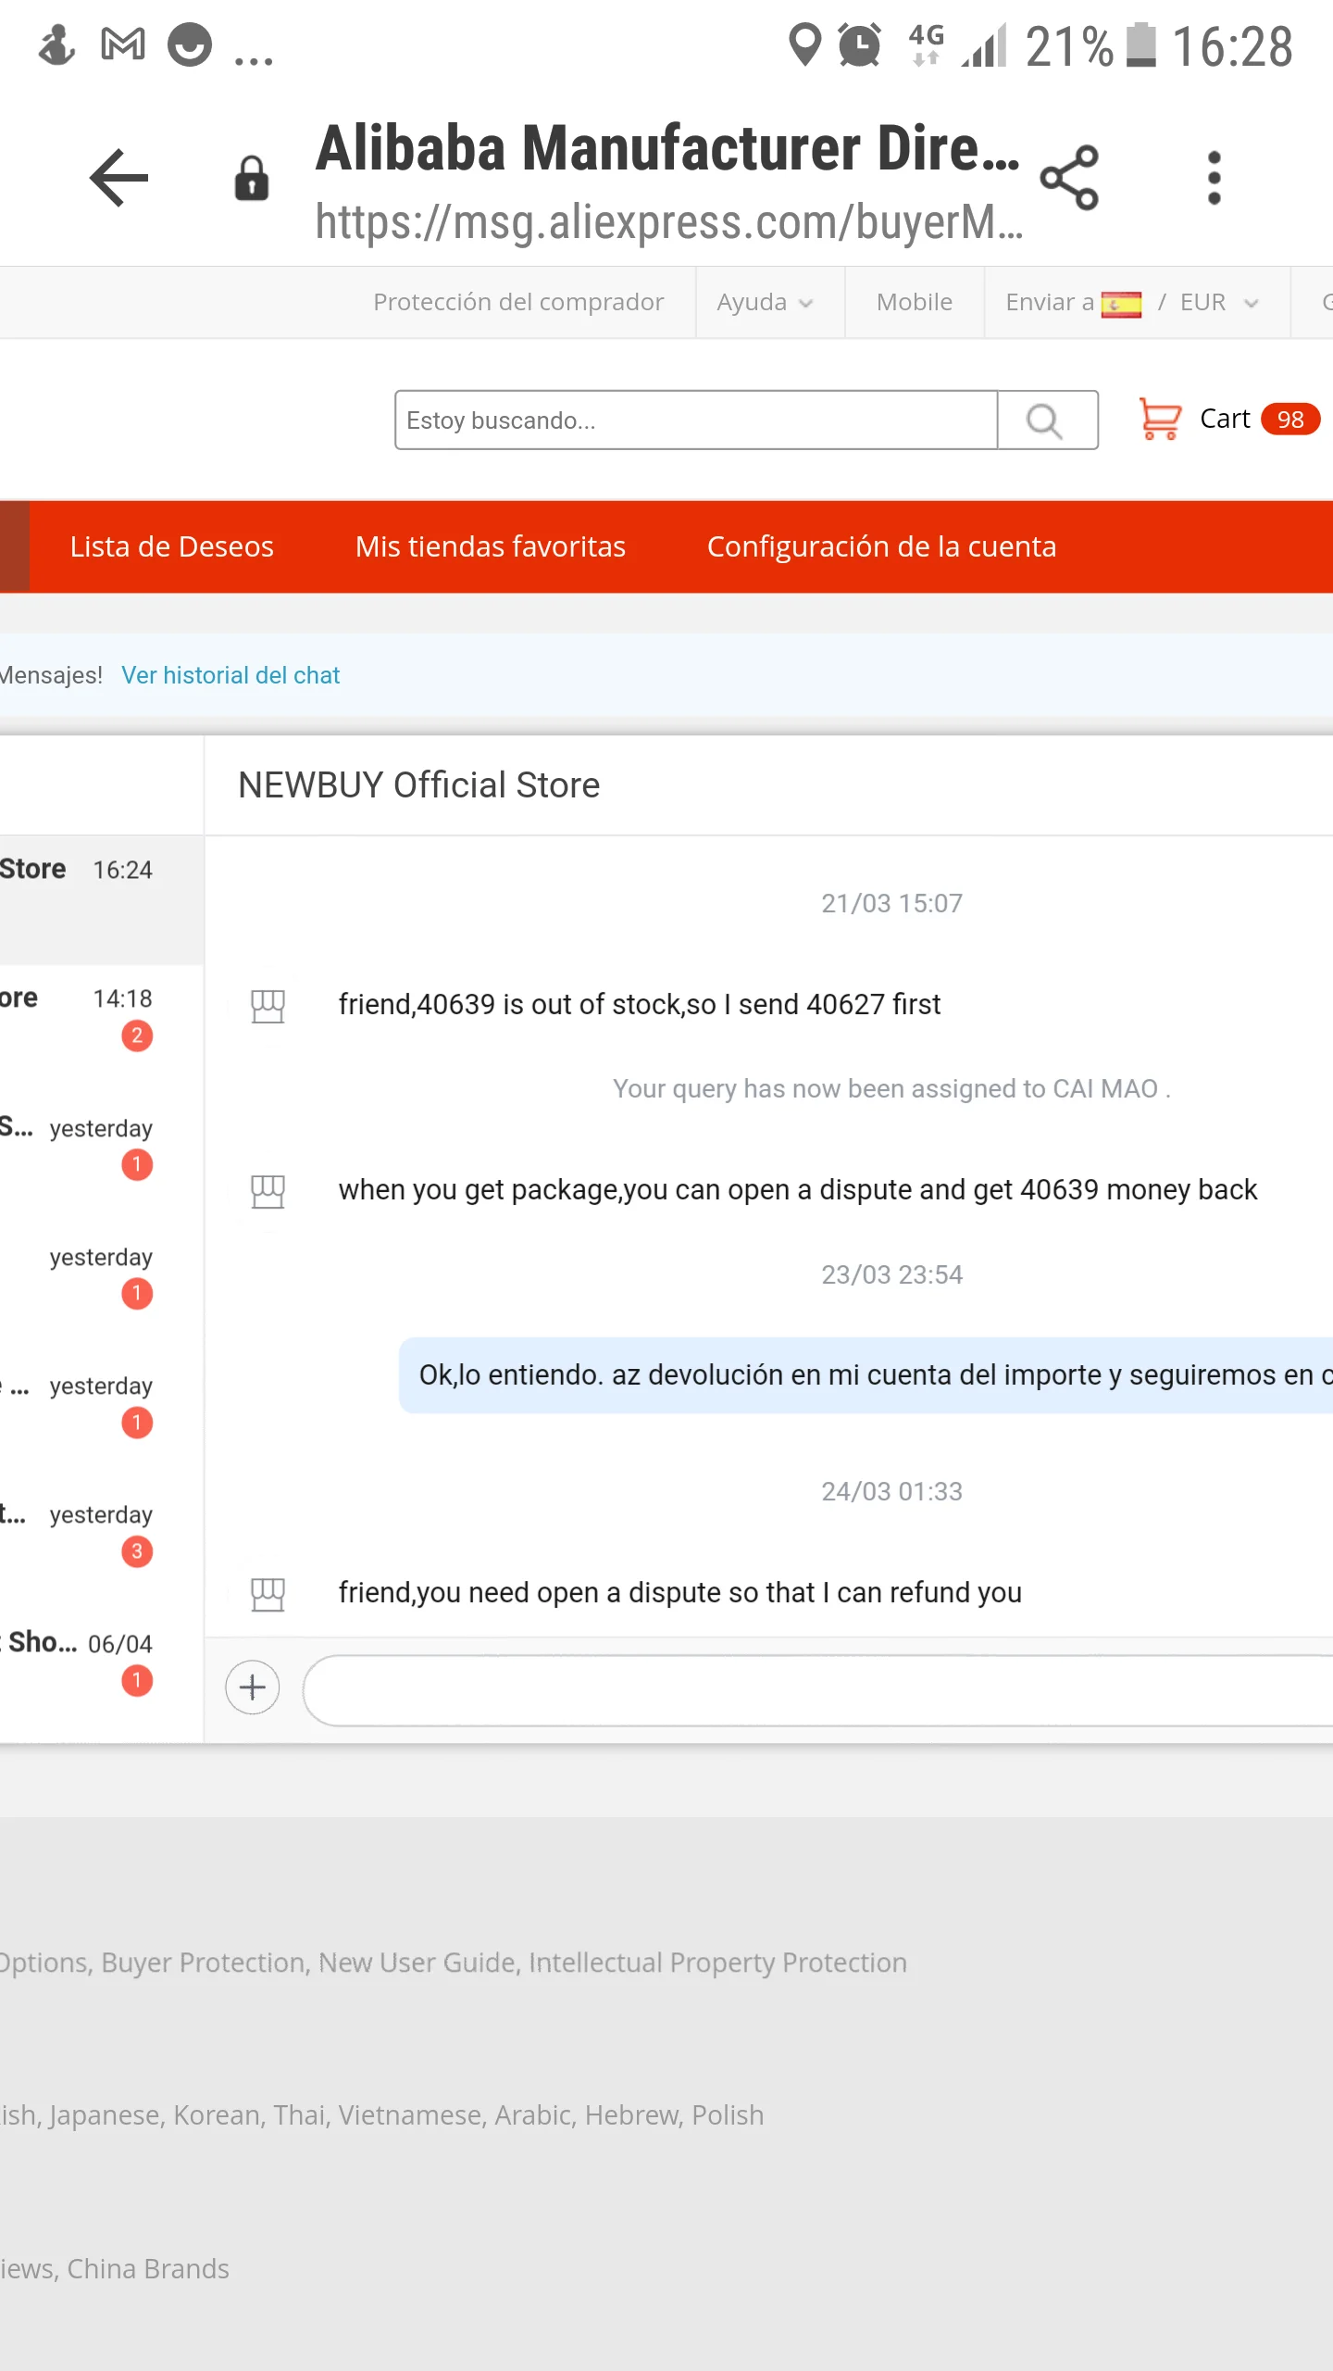Click the Thai language footer link
The width and height of the screenshot is (1333, 2371).
click(x=299, y=2115)
